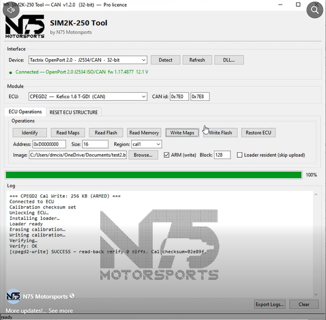Click the Export Logs... button
The height and width of the screenshot is (320, 326).
tap(270, 304)
